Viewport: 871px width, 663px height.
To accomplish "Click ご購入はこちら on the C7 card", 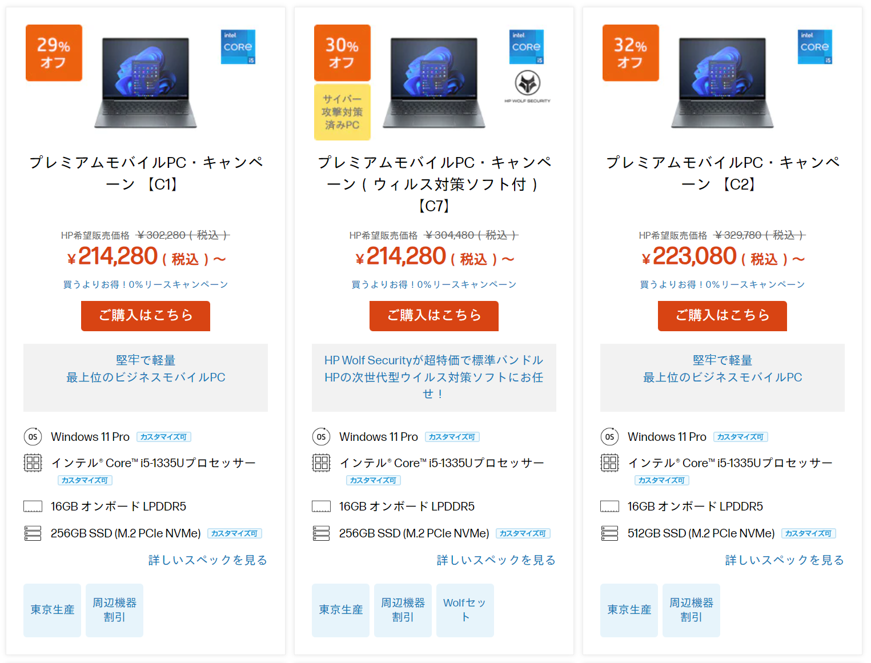I will [x=434, y=316].
